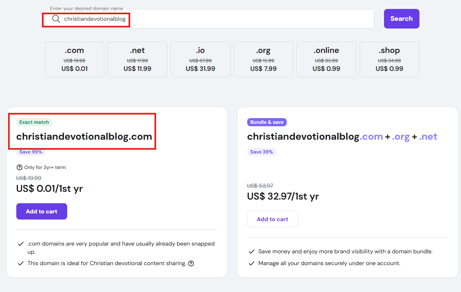Select the .com extension price card

pyautogui.click(x=75, y=59)
